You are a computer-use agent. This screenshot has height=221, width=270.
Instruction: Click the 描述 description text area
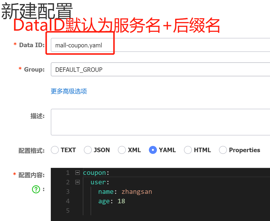tap(160, 122)
